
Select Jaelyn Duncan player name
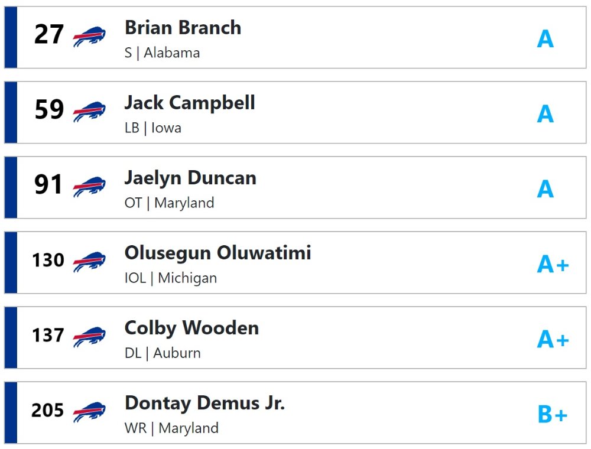coord(190,178)
